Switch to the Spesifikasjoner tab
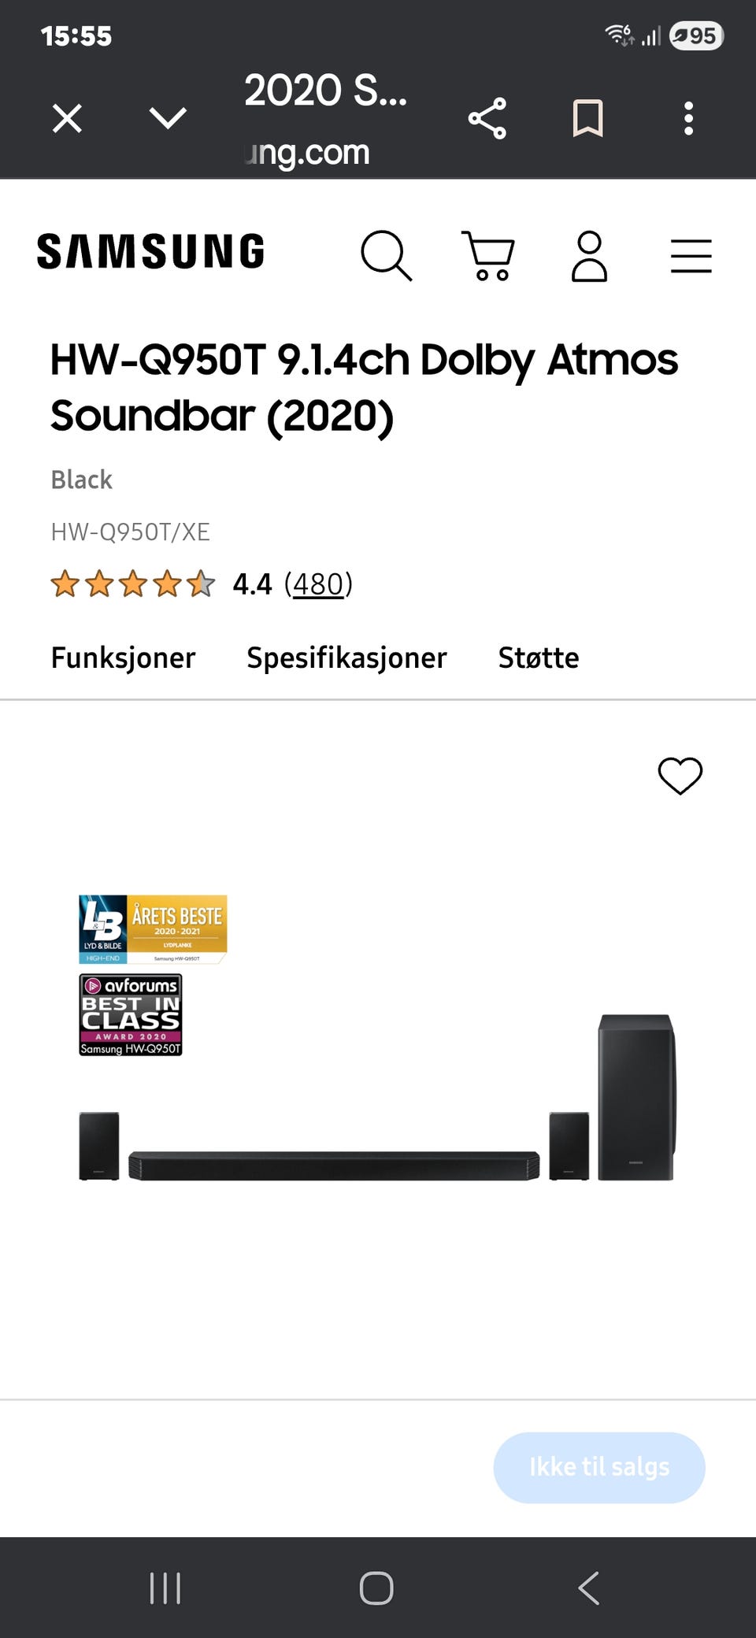Screen dimensions: 756x1638 346,658
